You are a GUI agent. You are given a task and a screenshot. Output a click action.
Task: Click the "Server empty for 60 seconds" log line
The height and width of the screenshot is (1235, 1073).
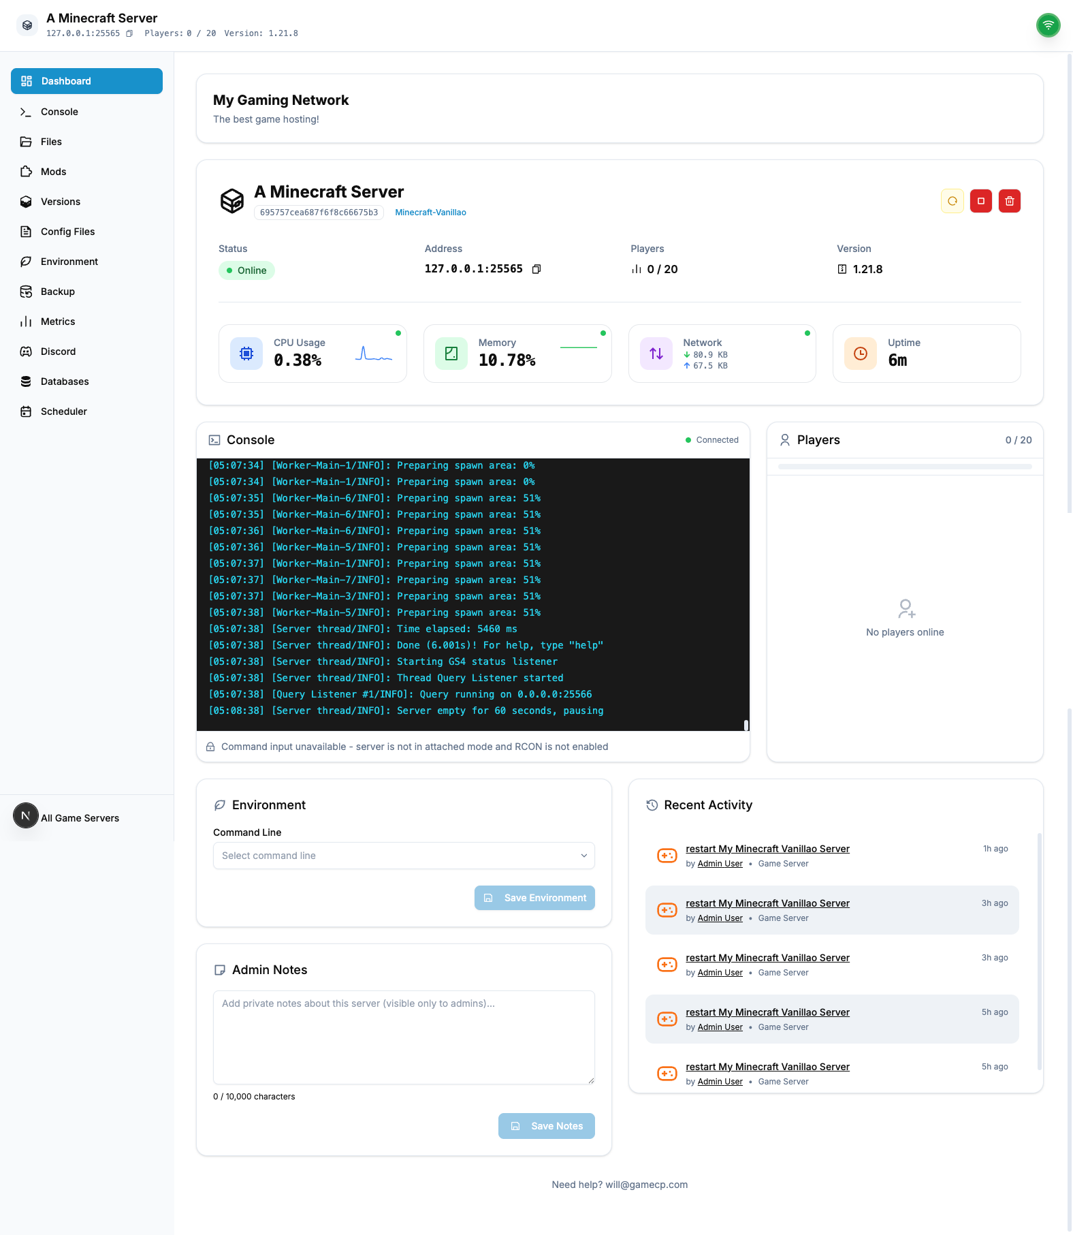click(x=406, y=710)
